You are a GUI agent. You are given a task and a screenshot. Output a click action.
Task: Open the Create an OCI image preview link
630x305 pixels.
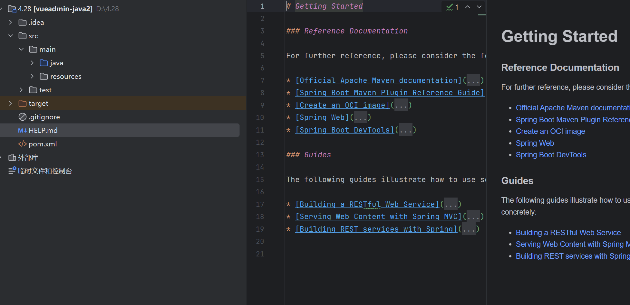[550, 131]
